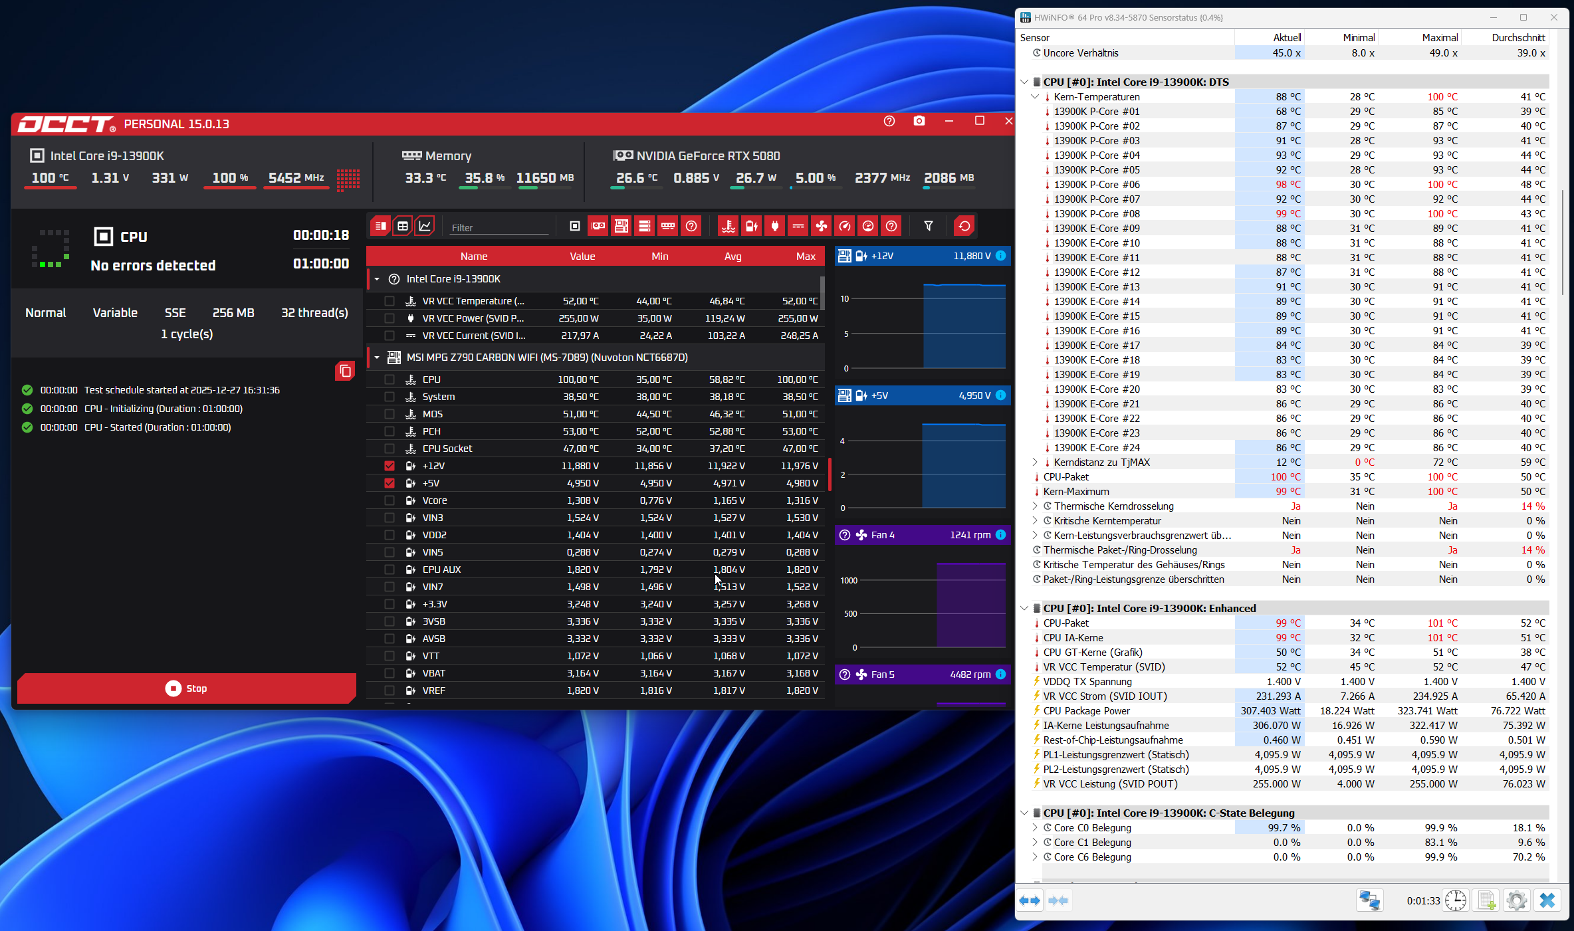The image size is (1574, 931).
Task: Open HWiNFO sensor settings gear icon
Action: tap(1516, 900)
